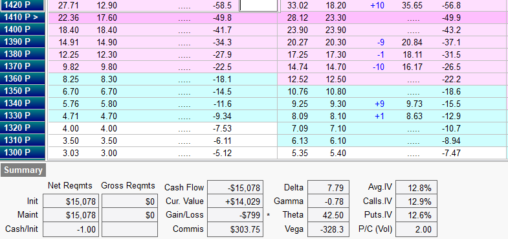Select the 1310 P strike button

pyautogui.click(x=23, y=141)
